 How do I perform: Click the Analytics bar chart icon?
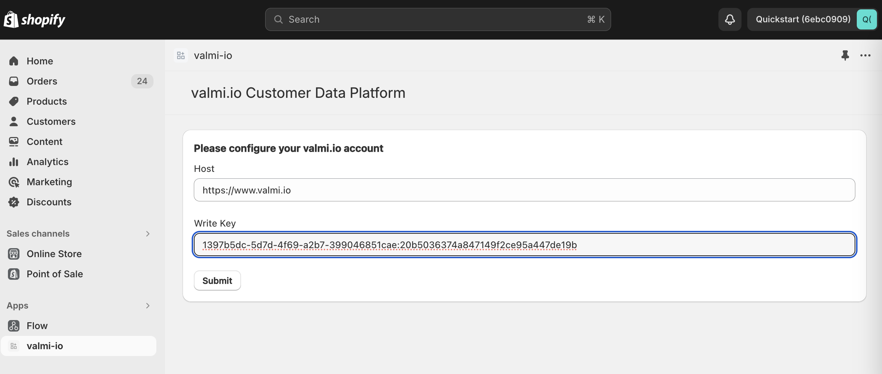tap(14, 162)
